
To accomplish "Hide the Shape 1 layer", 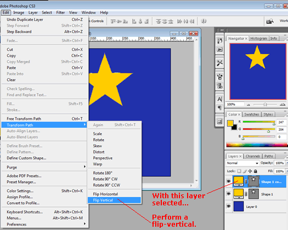I will pos(229,194).
